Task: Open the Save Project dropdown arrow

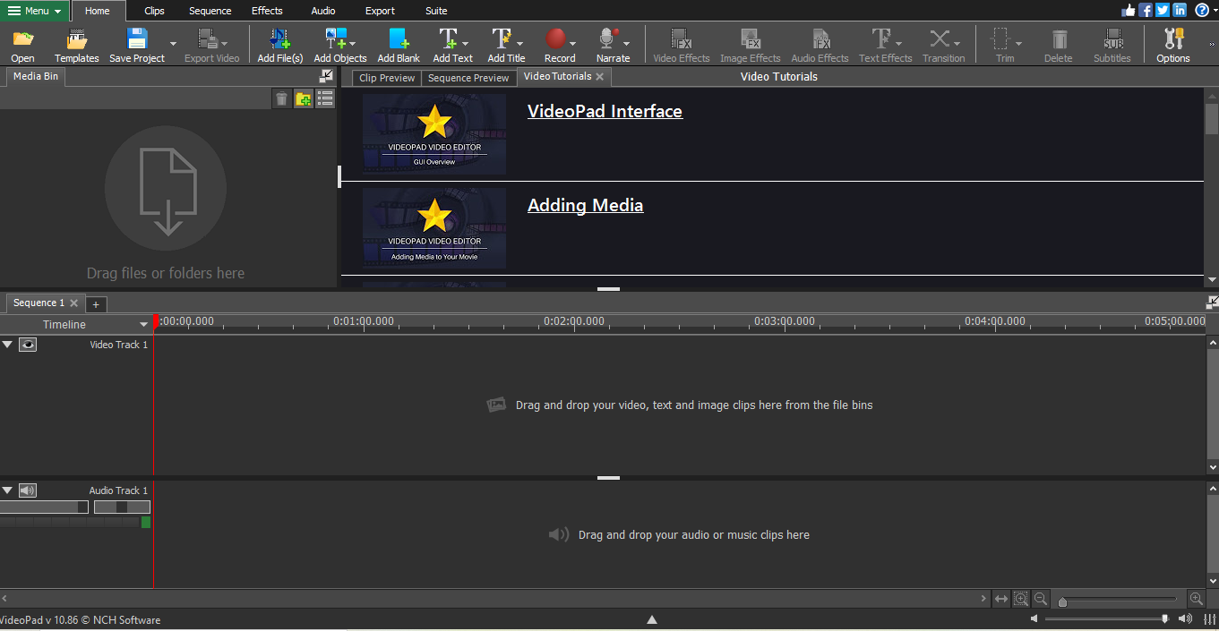Action: click(173, 43)
